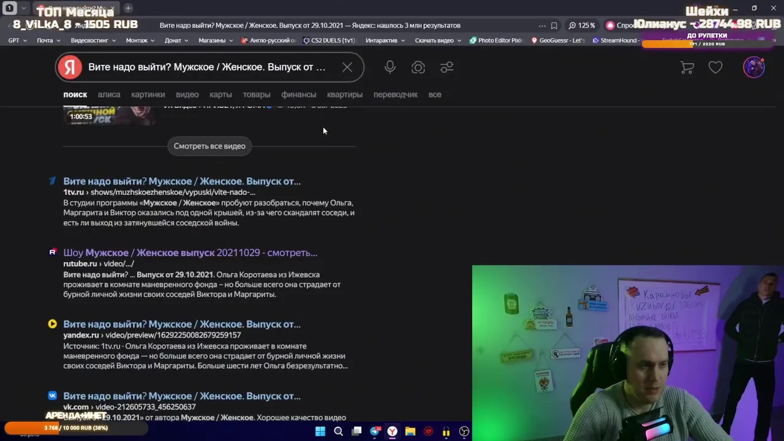Click the yandex video result favicon
784x441 pixels.
coord(53,324)
